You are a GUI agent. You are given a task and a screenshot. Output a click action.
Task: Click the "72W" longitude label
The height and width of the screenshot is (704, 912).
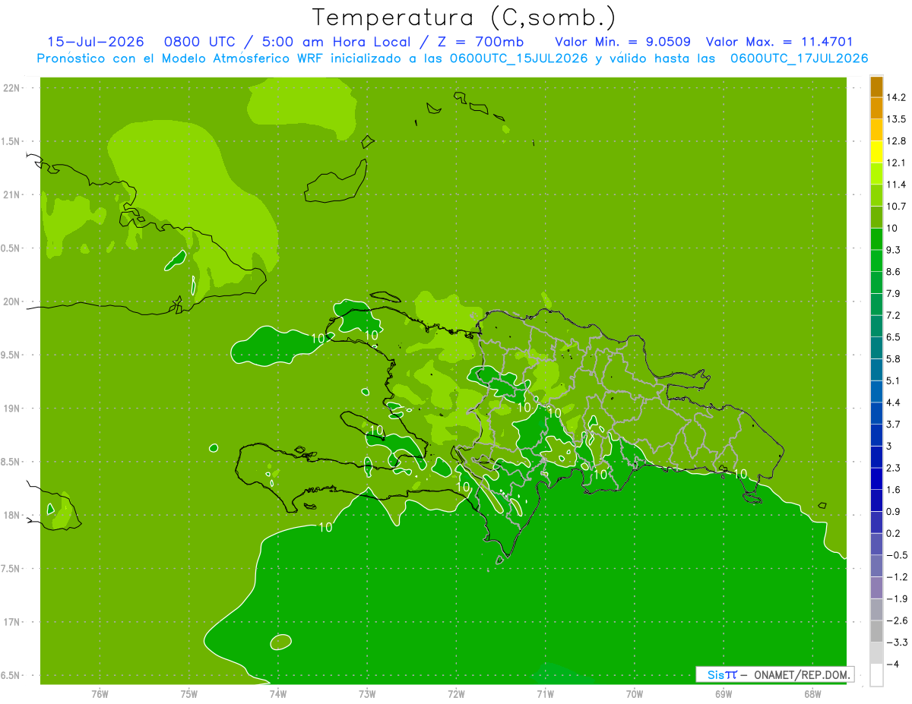(457, 693)
